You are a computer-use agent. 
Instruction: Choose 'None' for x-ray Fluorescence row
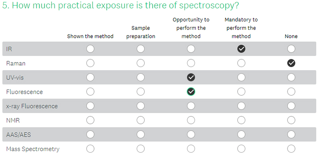click(291, 106)
